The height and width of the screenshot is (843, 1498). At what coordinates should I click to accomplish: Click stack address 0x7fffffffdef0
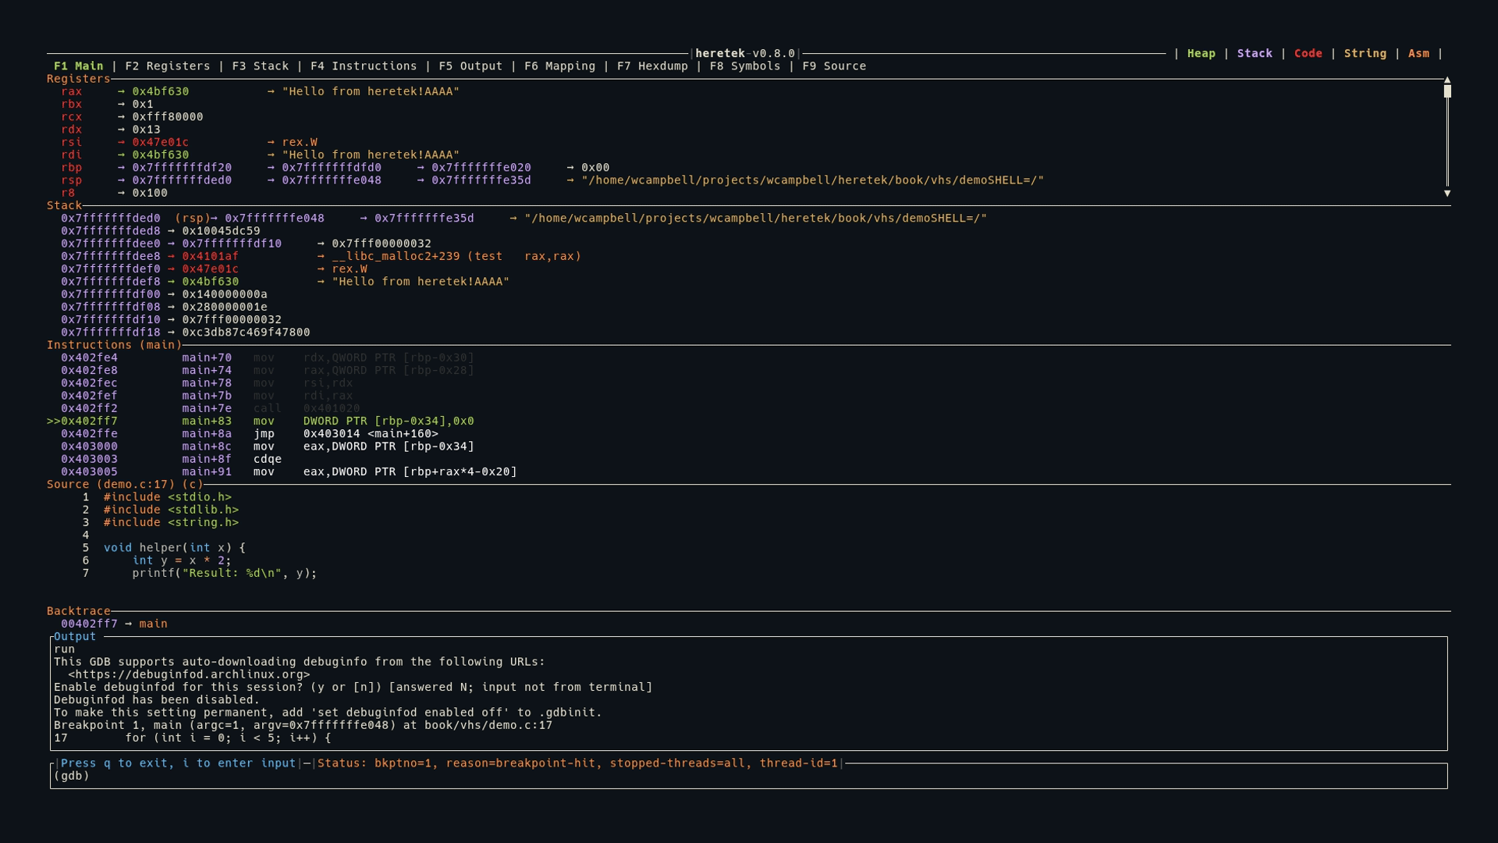[111, 269]
